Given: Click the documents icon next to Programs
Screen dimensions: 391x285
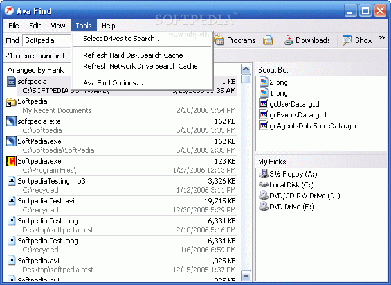Looking at the screenshot, I should (268, 40).
